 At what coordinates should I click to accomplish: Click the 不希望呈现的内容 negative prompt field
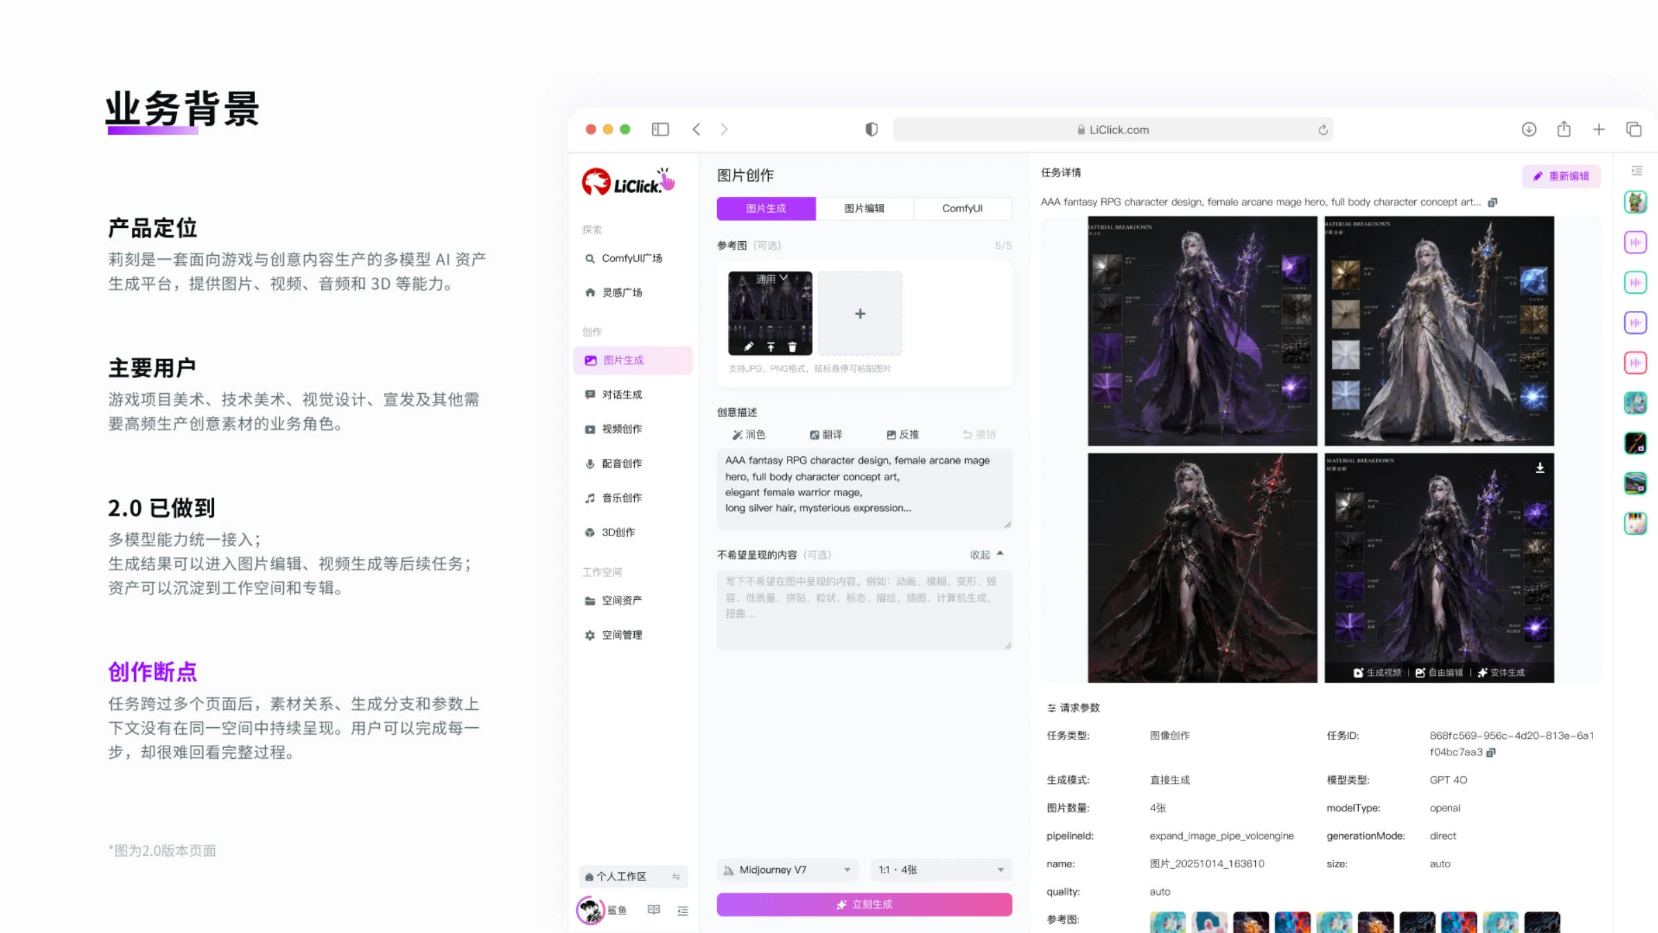[x=864, y=610]
